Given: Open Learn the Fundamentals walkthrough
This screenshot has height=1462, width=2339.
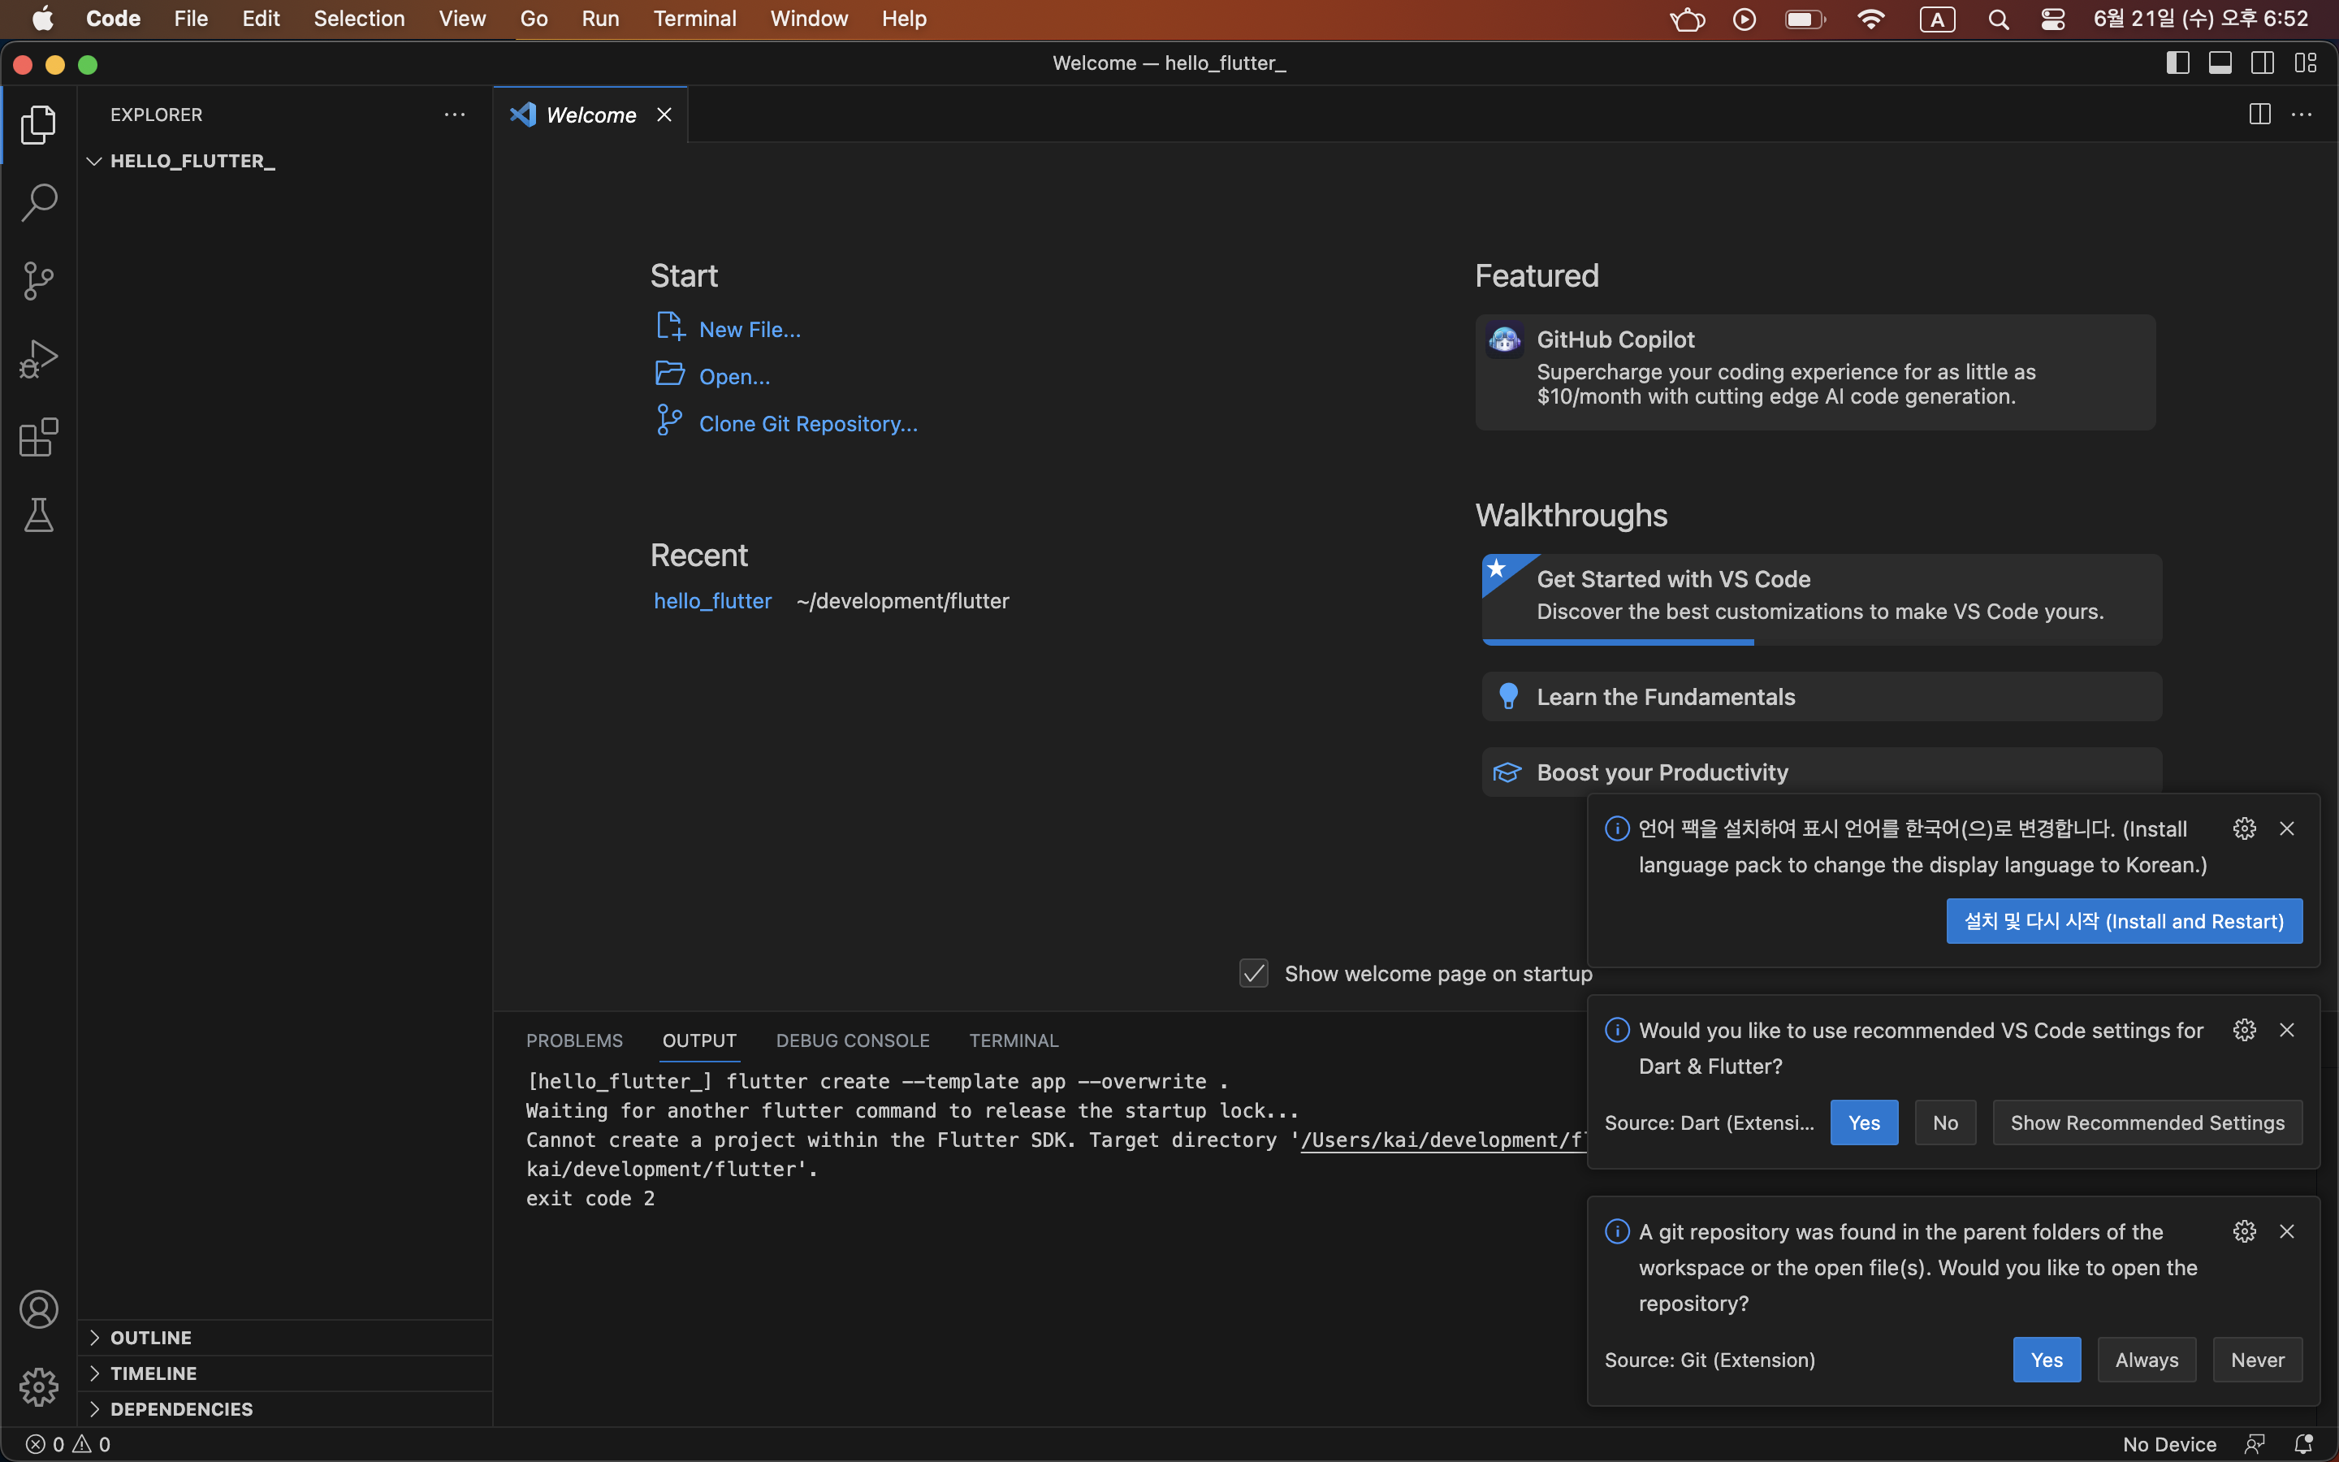Looking at the screenshot, I should [1821, 696].
